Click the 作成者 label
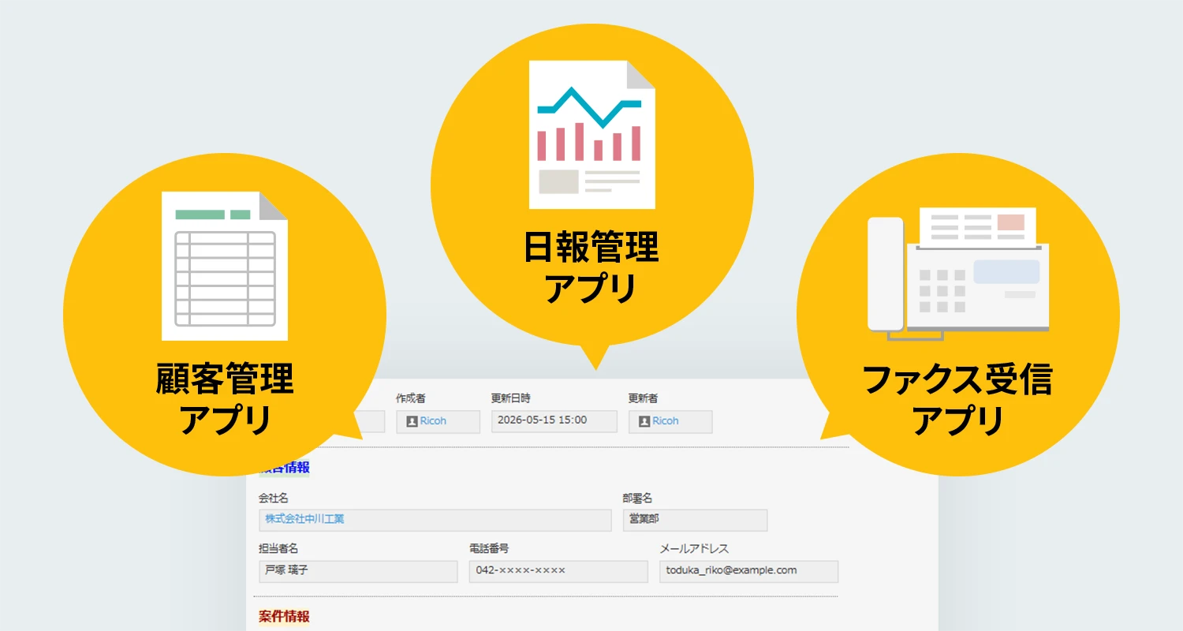This screenshot has height=631, width=1183. click(x=411, y=398)
